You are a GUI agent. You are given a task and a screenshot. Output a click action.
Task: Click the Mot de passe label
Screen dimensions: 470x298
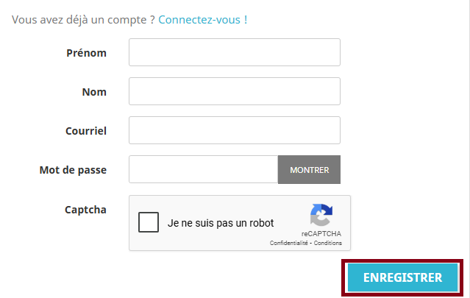[73, 170]
